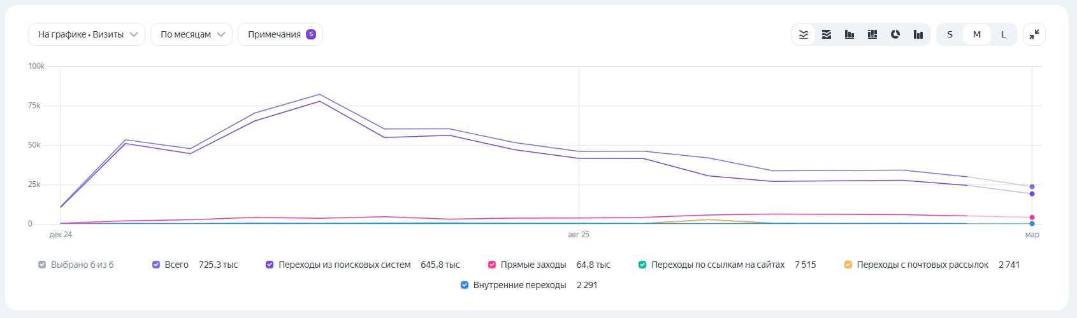This screenshot has width=1077, height=318.
Task: Expand the "По месяцам" grouping dropdown
Action: click(192, 34)
